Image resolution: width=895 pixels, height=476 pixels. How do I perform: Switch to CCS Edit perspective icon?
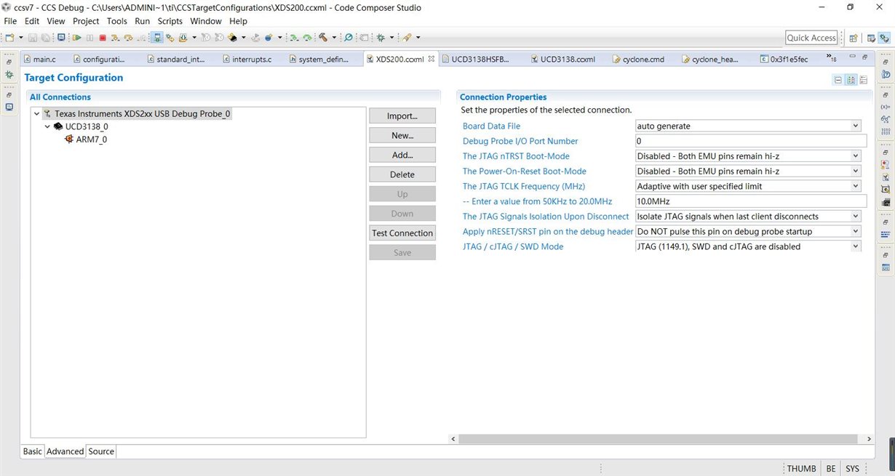point(871,38)
